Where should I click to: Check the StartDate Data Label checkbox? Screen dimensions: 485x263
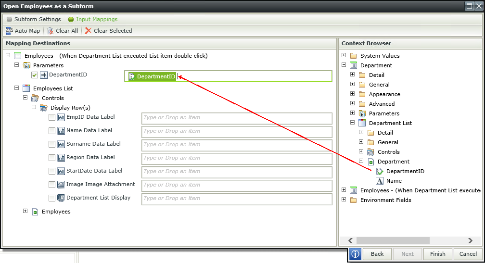(x=52, y=171)
